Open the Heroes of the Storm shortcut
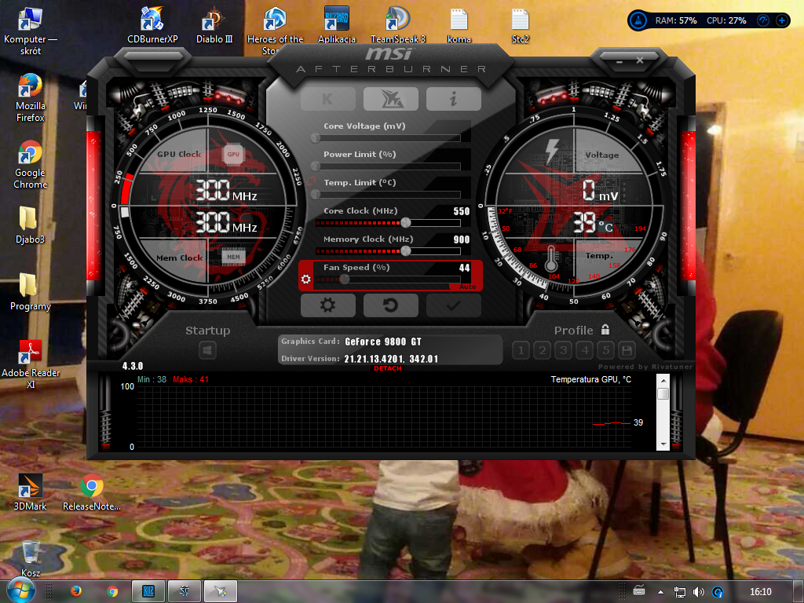The width and height of the screenshot is (804, 603). pyautogui.click(x=276, y=30)
